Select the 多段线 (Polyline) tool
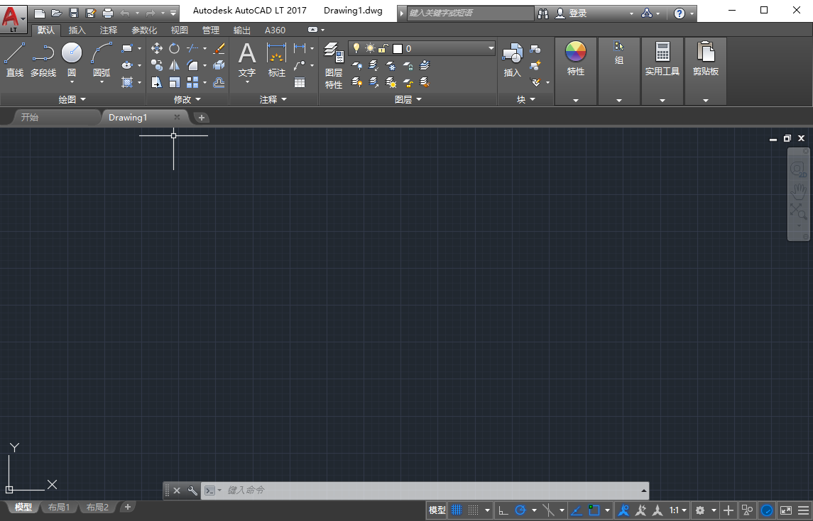Viewport: 813px width, 521px height. click(x=42, y=56)
